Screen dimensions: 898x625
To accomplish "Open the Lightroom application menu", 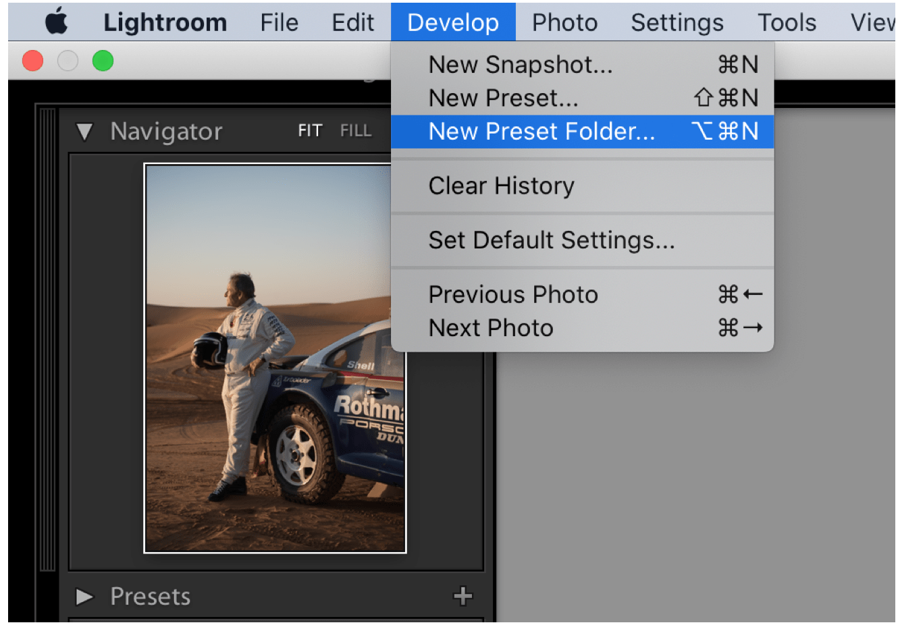I will pyautogui.click(x=165, y=23).
